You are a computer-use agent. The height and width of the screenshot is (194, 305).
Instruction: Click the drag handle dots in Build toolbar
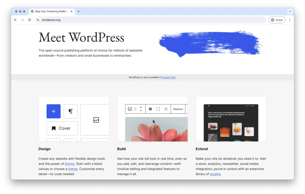point(136,109)
